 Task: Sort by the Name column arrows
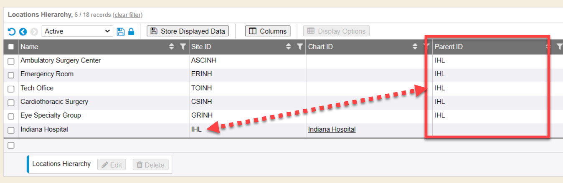[172, 47]
